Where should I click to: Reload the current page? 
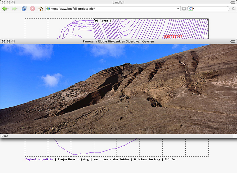(24, 9)
